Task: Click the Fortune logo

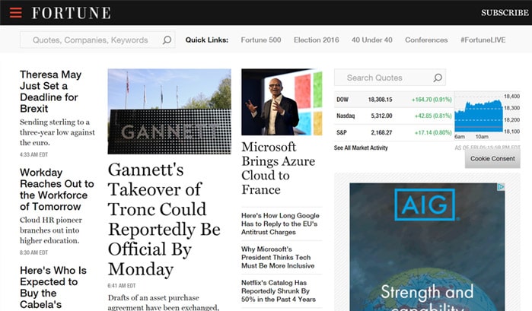Action: click(x=71, y=13)
